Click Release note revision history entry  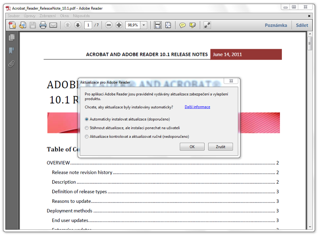pos(165,173)
